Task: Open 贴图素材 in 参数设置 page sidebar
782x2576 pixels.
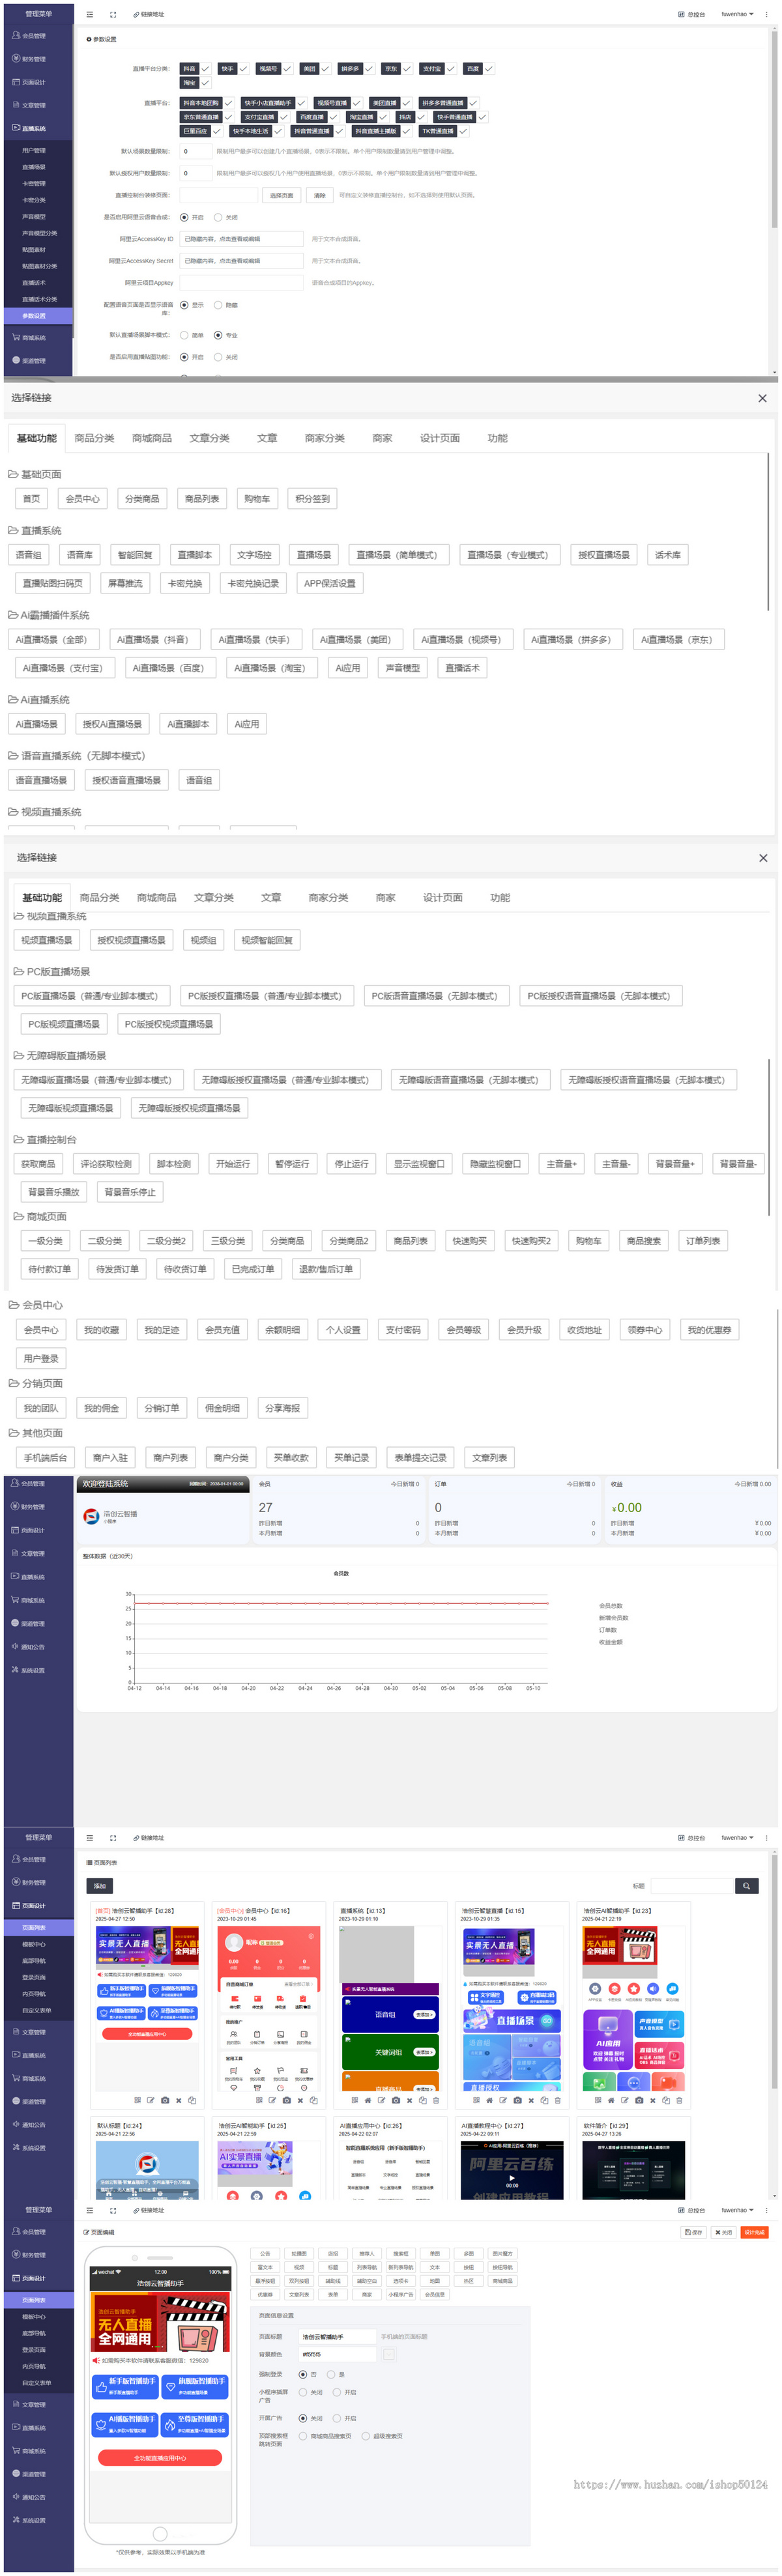Action: pos(33,249)
